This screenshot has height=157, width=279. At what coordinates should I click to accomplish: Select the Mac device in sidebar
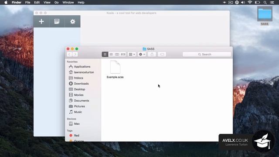point(77,124)
